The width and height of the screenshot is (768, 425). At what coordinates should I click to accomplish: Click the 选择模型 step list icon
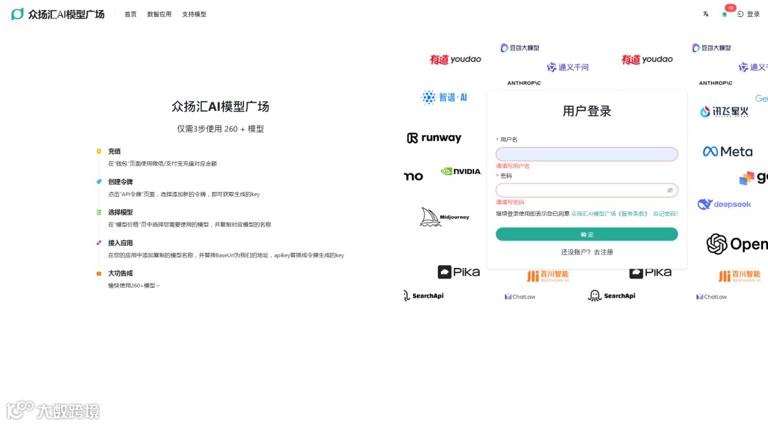[99, 212]
